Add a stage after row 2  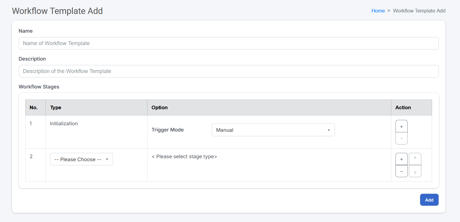pyautogui.click(x=401, y=159)
